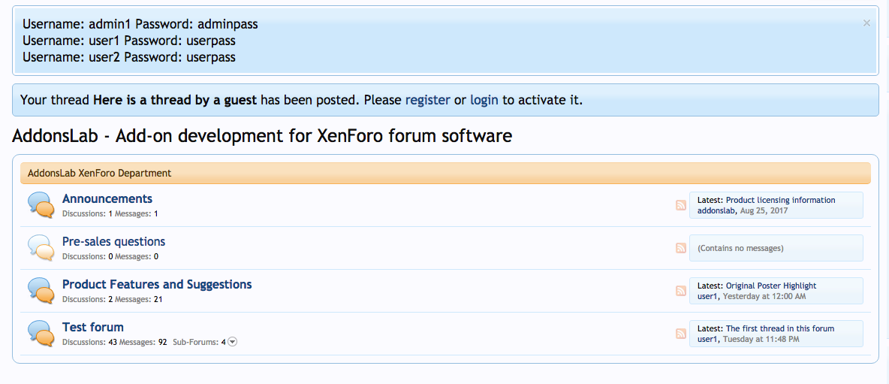Click the Announcements forum speech-bubble icon

41,204
